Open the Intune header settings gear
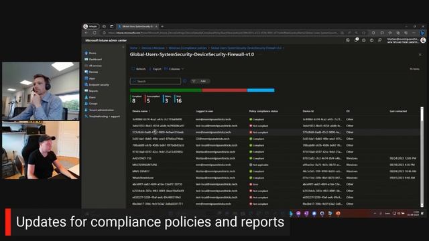 (363, 40)
